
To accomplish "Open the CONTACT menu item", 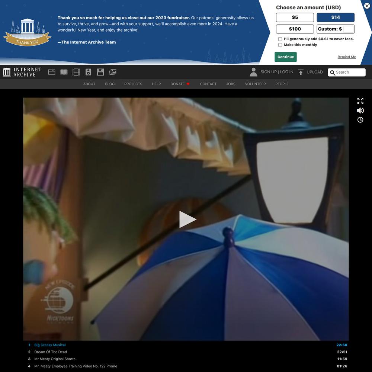I will pos(208,84).
